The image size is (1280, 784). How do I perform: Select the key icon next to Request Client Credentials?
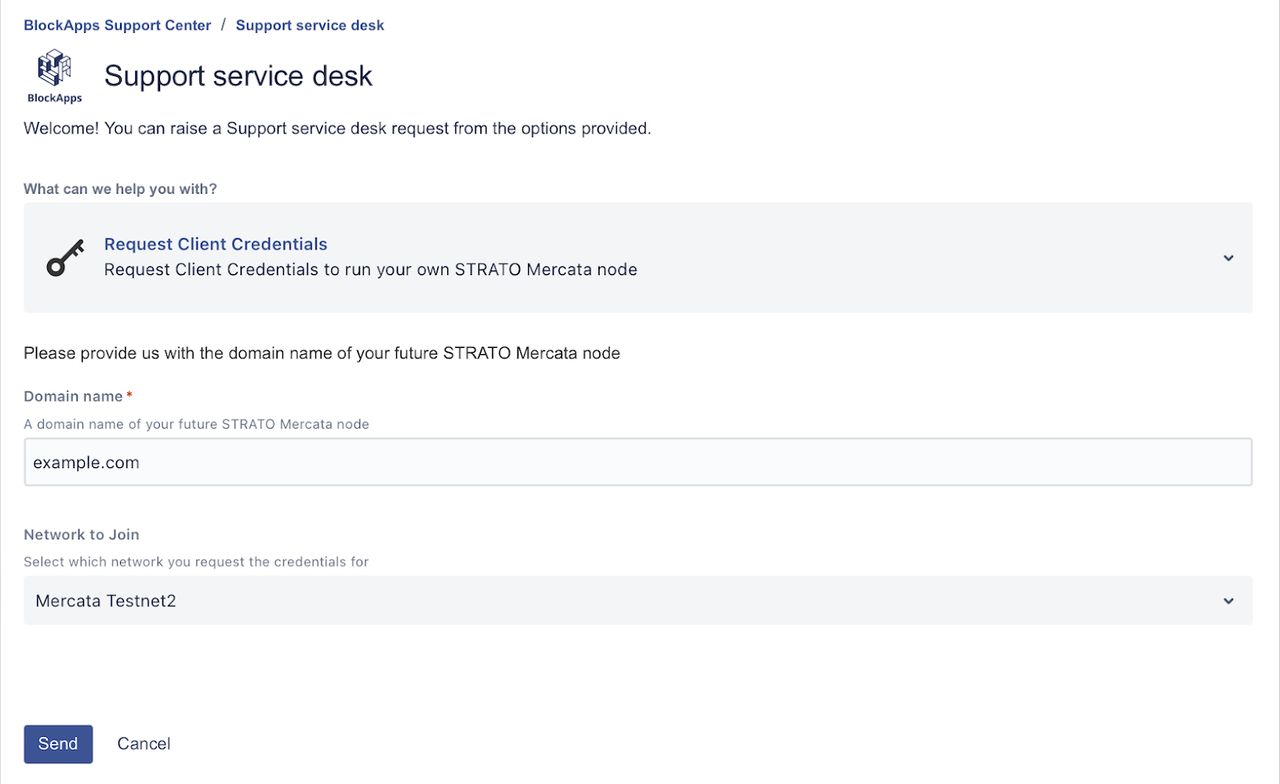(64, 258)
